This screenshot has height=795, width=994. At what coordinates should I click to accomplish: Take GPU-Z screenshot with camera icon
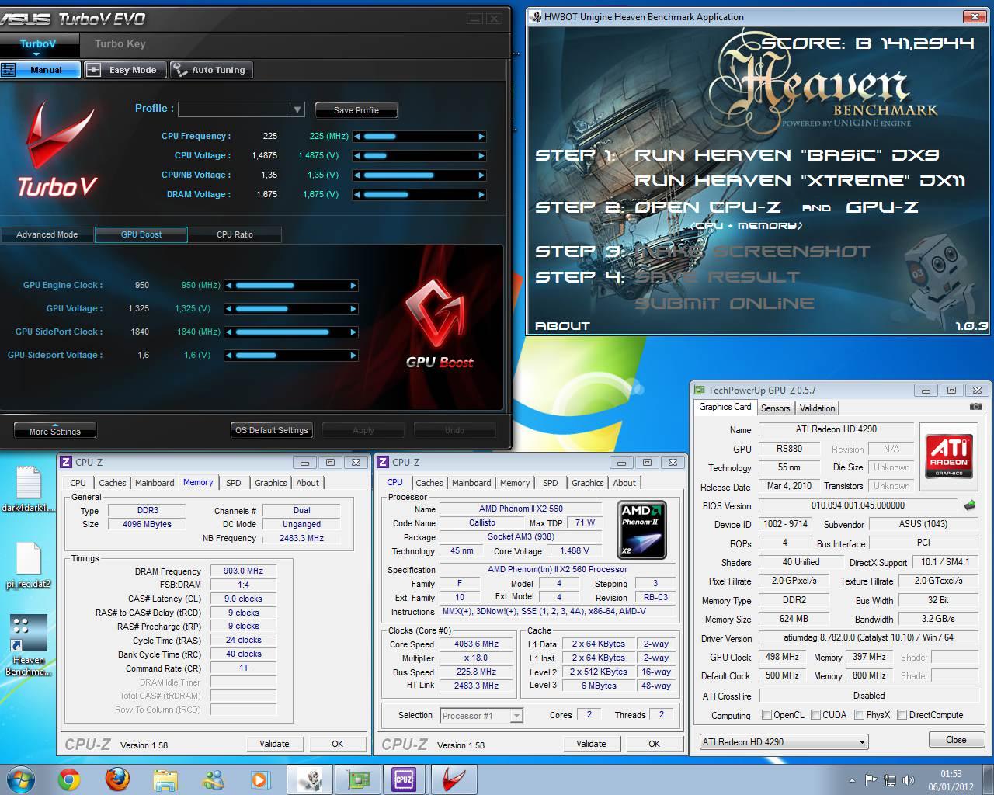click(975, 407)
